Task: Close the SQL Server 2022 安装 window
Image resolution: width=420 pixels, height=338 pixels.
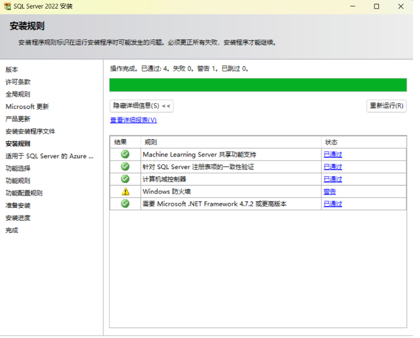Action: (x=401, y=6)
